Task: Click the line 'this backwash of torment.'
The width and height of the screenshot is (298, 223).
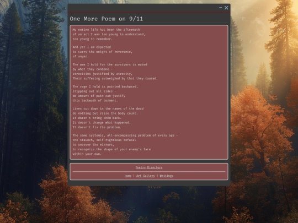Action: coord(95,101)
